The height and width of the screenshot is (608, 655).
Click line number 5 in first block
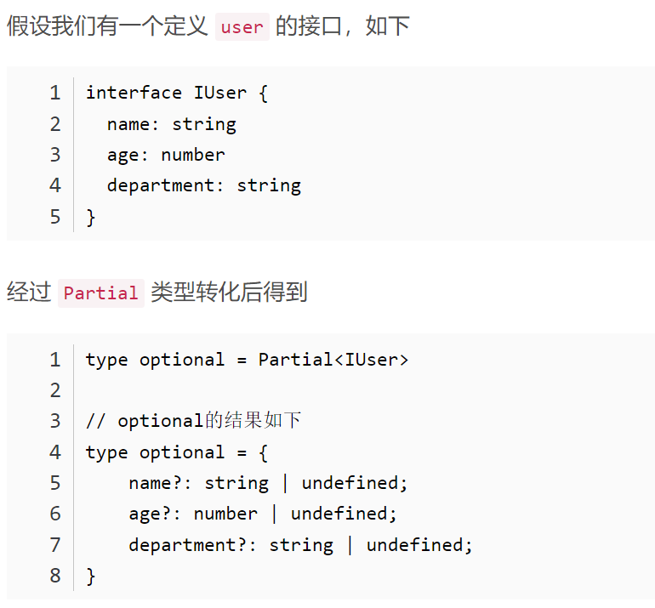click(x=55, y=217)
